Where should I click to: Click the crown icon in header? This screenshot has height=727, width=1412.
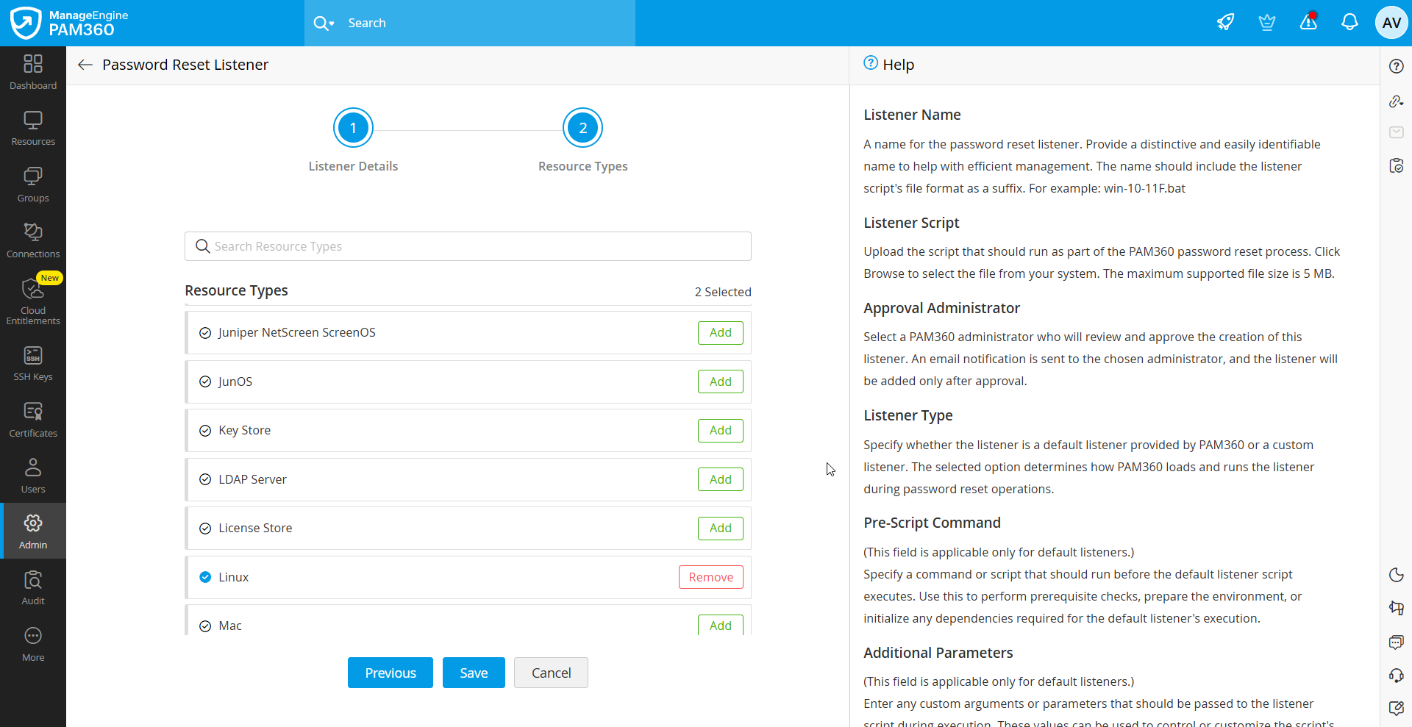[1266, 23]
